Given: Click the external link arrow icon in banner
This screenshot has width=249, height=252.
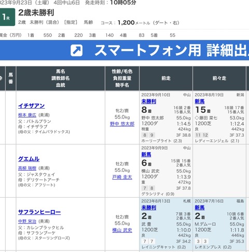Looking at the screenshot, I should click(x=76, y=50).
